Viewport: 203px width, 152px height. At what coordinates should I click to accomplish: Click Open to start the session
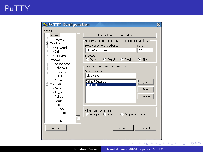123,128
